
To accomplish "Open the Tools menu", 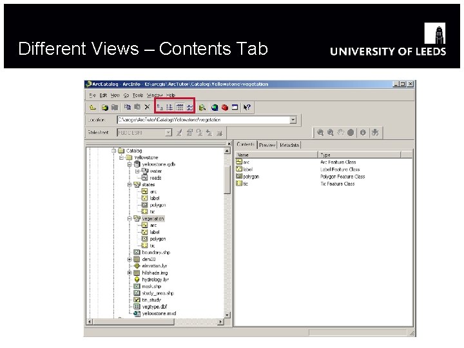I will pos(138,95).
